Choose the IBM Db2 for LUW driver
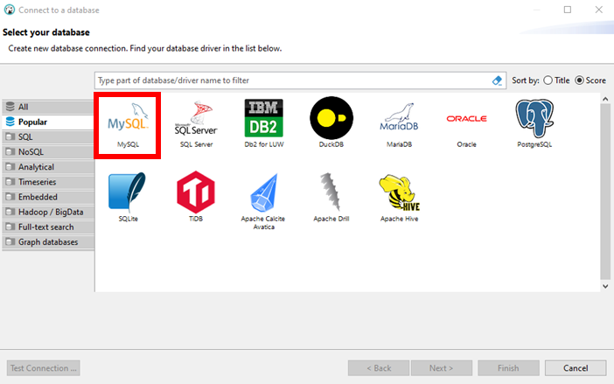614x384 pixels. 263,123
